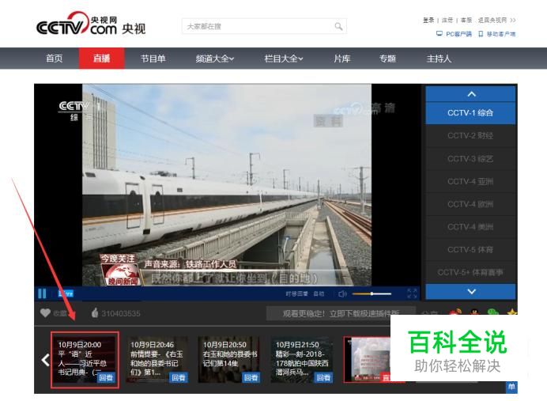Click the heart favorite icon
The width and height of the screenshot is (547, 401).
tap(45, 312)
